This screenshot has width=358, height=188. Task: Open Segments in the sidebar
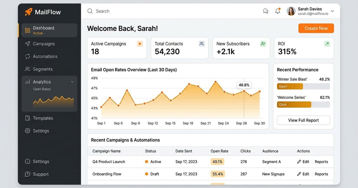point(43,69)
